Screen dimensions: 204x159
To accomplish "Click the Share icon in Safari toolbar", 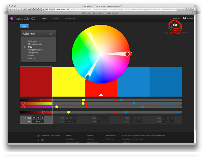I will point(29,9).
